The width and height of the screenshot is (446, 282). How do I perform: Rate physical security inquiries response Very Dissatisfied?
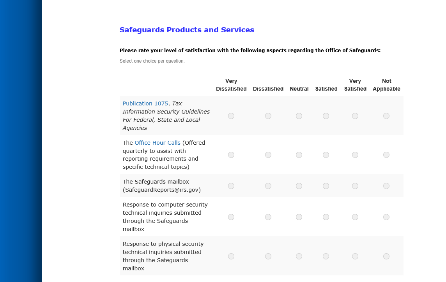coord(231,256)
